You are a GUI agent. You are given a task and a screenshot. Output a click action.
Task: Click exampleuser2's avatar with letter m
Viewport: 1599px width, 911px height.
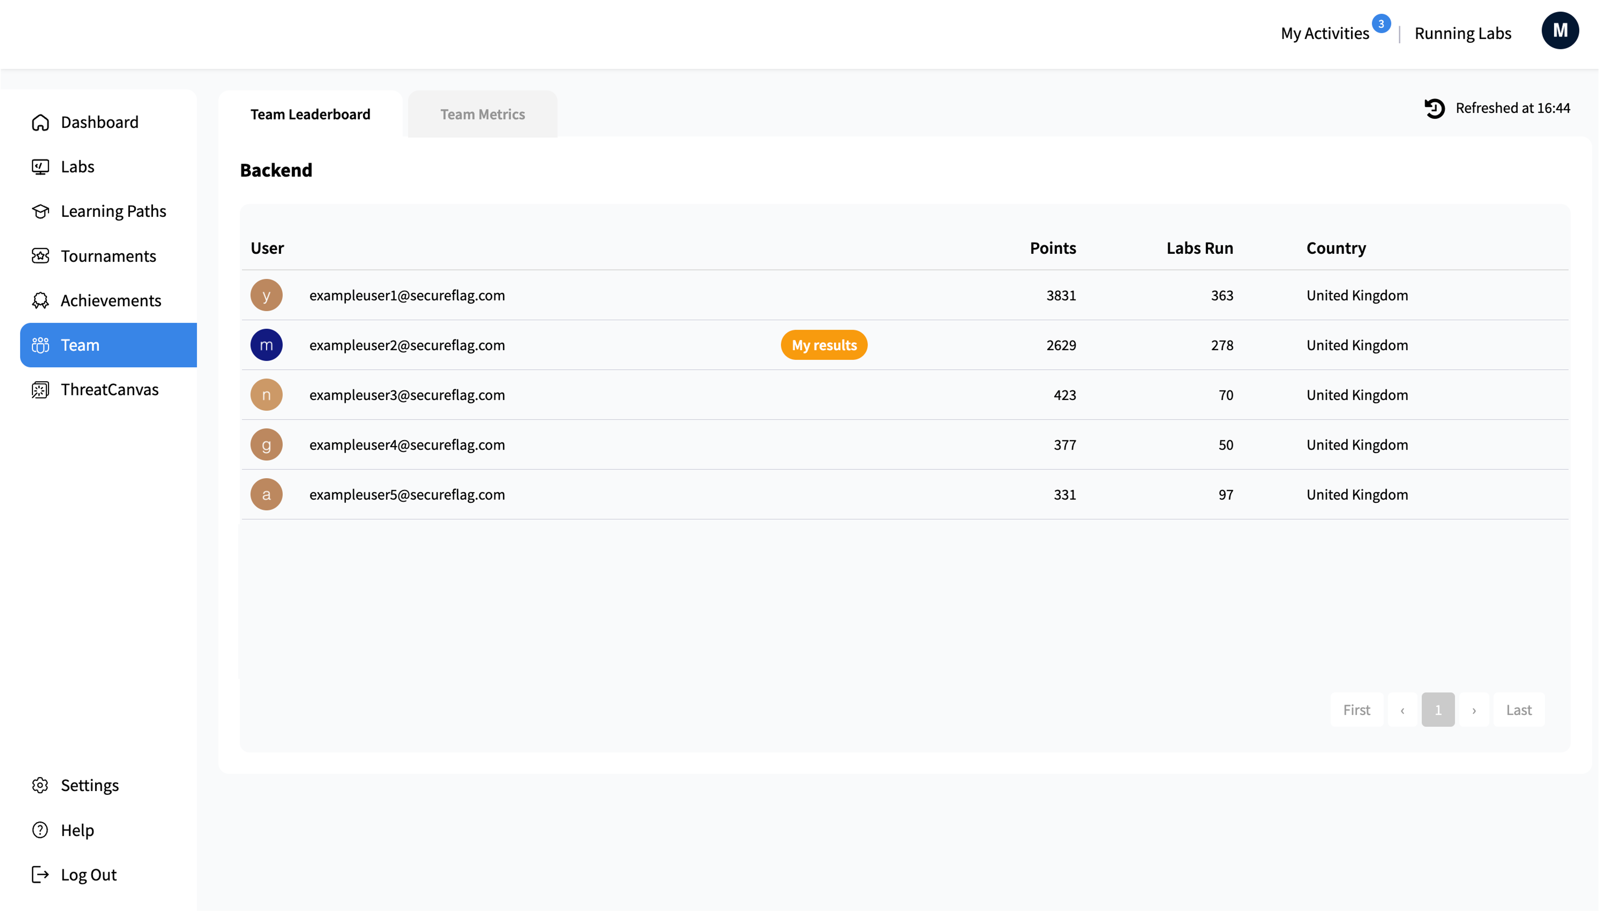[x=267, y=345]
